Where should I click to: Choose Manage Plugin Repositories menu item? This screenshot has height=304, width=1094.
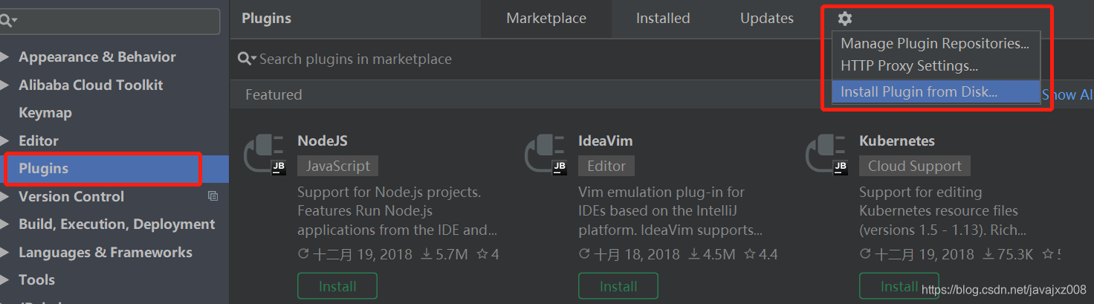click(x=935, y=43)
